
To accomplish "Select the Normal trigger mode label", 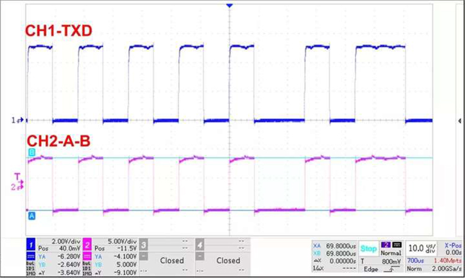I will coord(391,253).
